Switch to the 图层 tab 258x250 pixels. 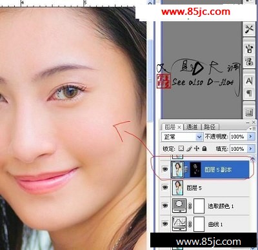(x=170, y=127)
